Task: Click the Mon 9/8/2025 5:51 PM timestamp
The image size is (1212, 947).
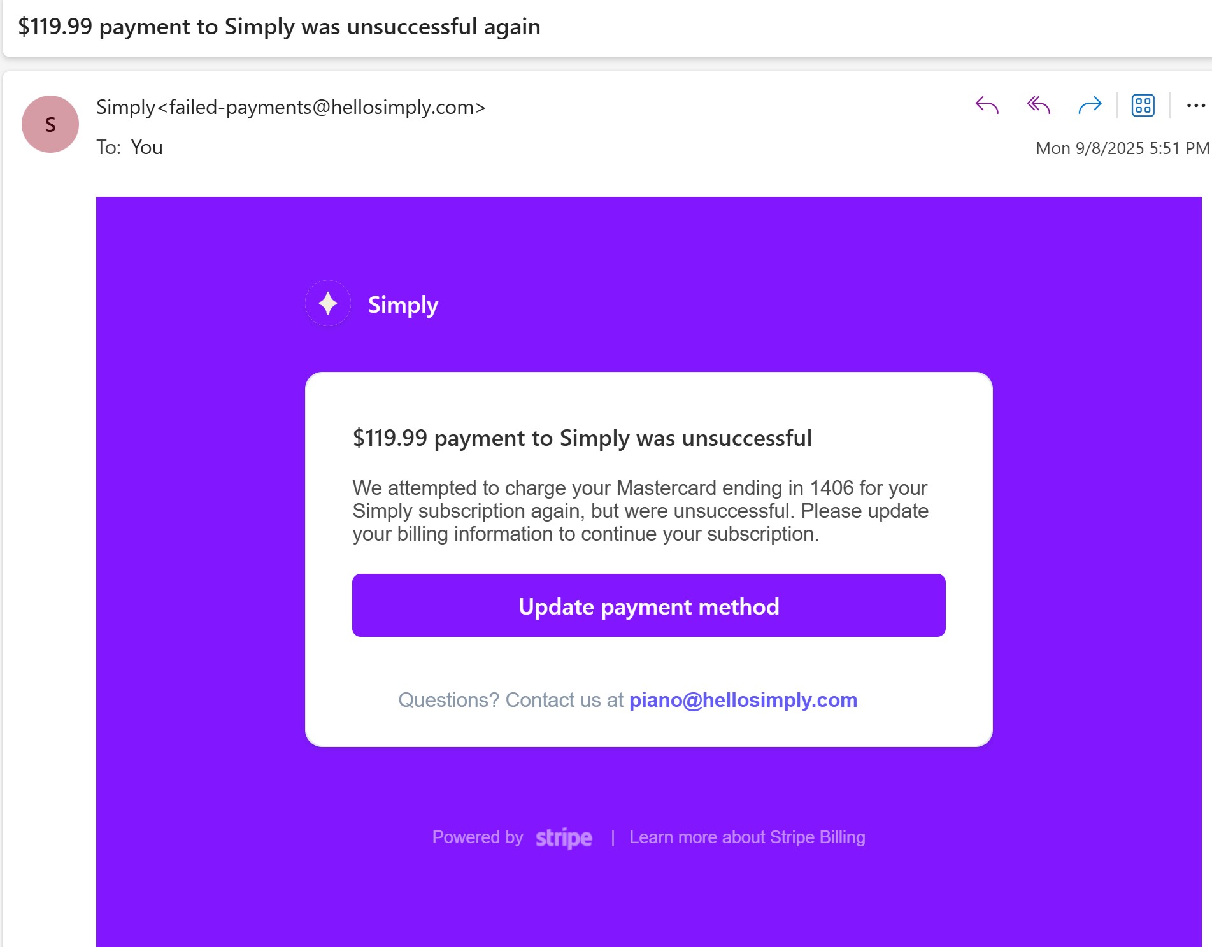Action: click(x=1122, y=148)
